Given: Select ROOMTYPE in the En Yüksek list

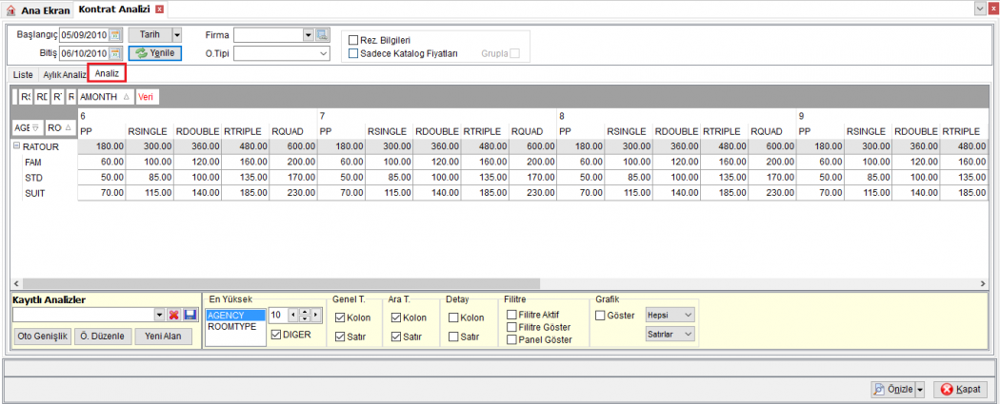Looking at the screenshot, I should coord(235,326).
